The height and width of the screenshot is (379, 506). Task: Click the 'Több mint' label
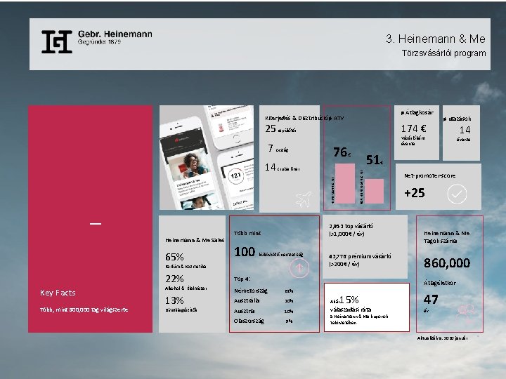point(247,233)
